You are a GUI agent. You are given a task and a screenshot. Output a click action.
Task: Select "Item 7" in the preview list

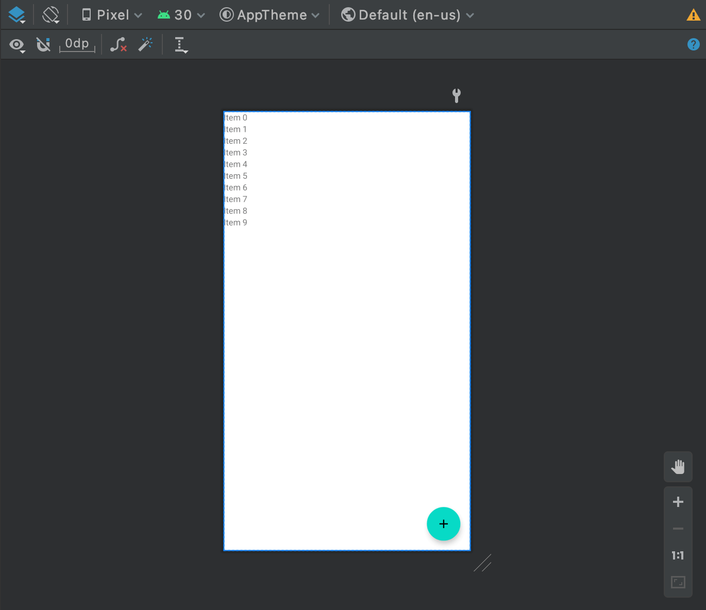(236, 199)
